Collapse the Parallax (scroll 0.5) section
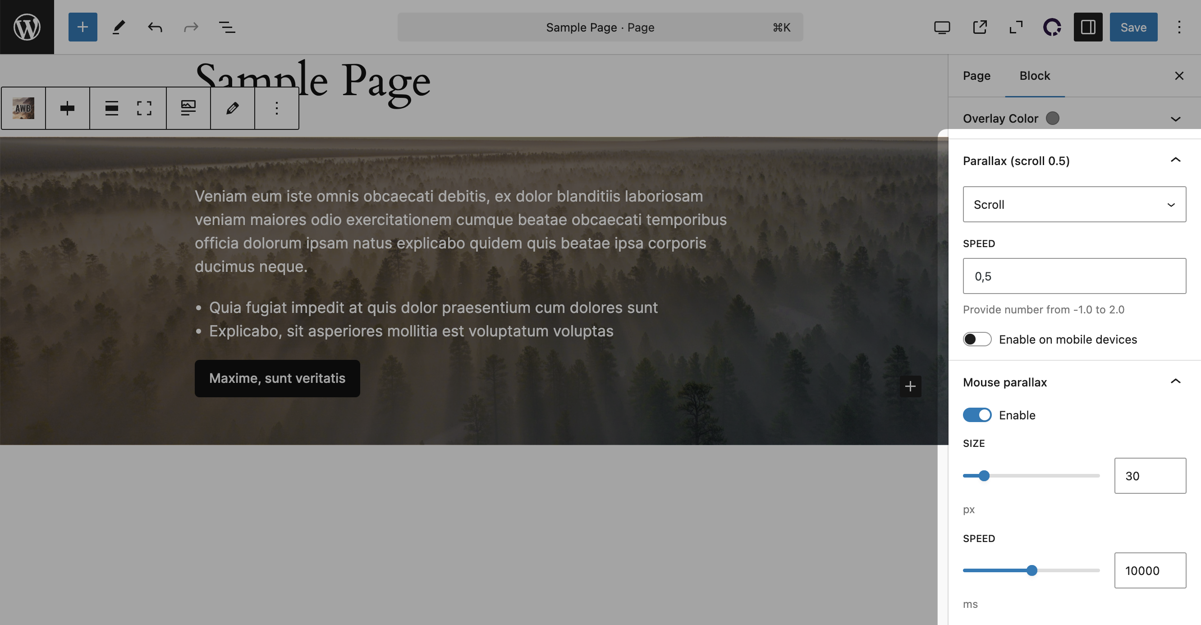Viewport: 1201px width, 625px height. click(1175, 160)
